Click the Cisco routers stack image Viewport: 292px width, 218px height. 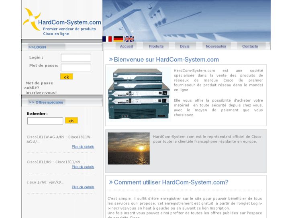(x=139, y=94)
